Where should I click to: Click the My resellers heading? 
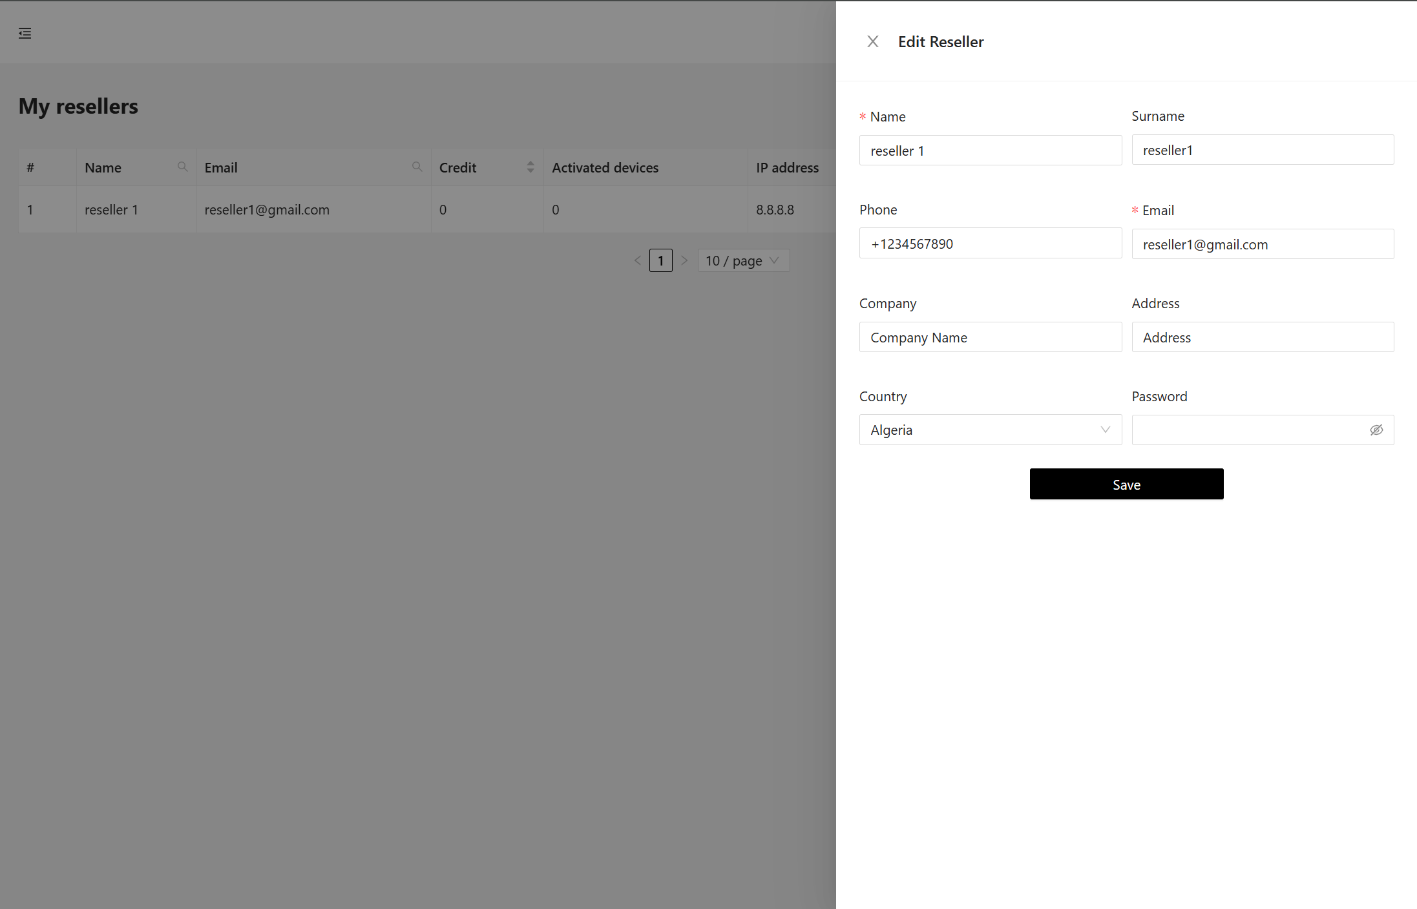(x=78, y=106)
